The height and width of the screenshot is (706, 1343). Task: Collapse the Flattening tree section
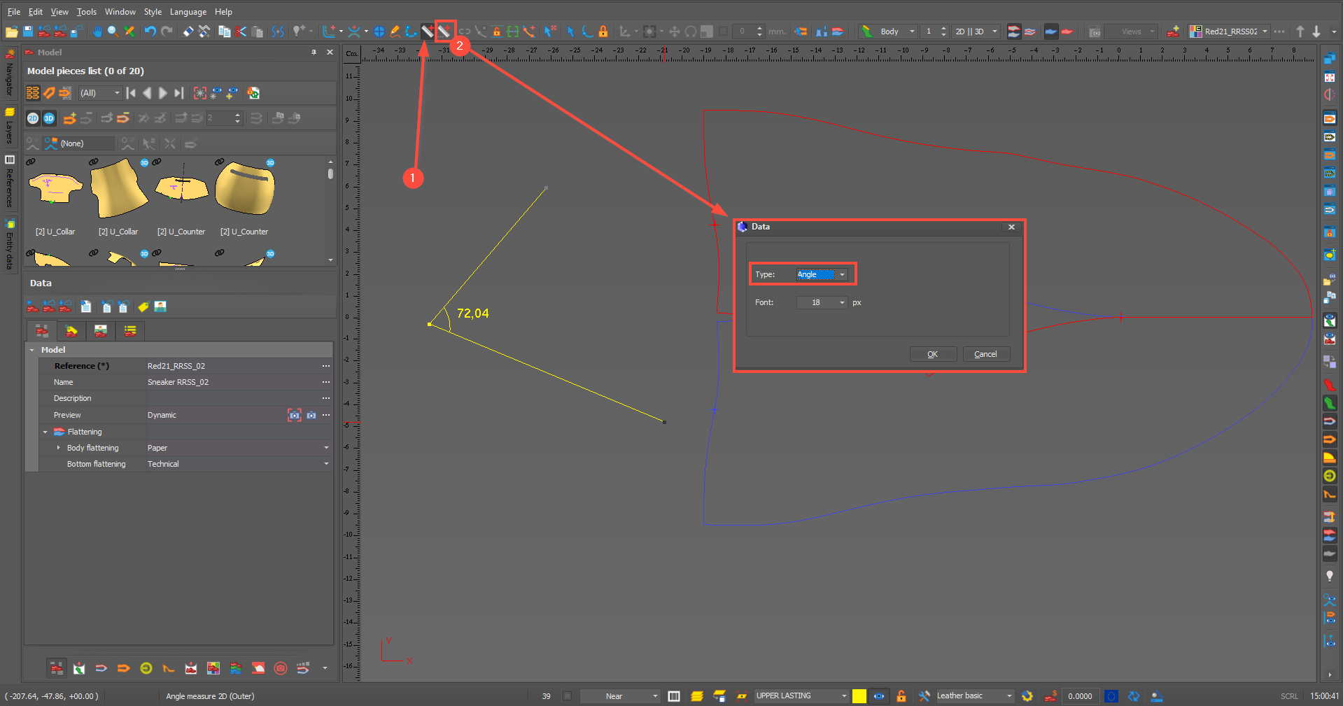click(x=45, y=432)
